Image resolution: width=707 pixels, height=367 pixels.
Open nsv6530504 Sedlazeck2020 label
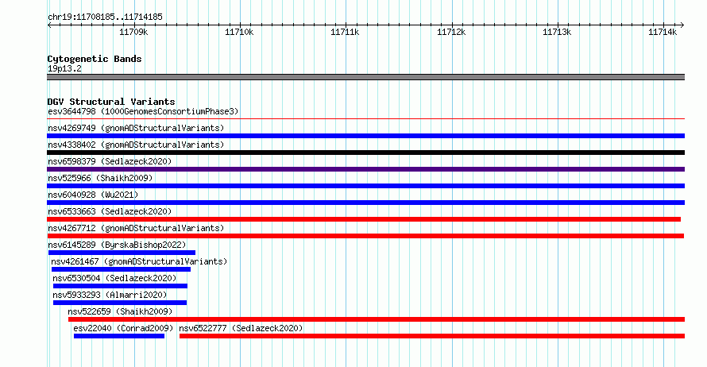click(114, 278)
